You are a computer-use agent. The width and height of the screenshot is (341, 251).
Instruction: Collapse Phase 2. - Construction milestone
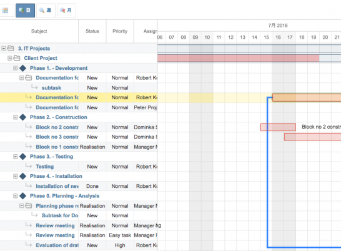coord(16,117)
